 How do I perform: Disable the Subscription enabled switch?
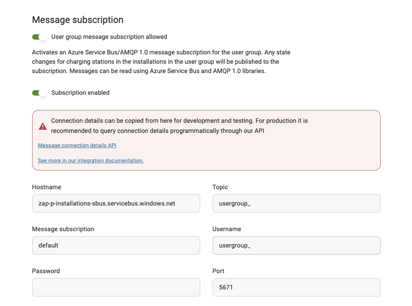coord(39,93)
